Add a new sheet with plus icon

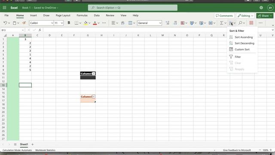[33, 145]
